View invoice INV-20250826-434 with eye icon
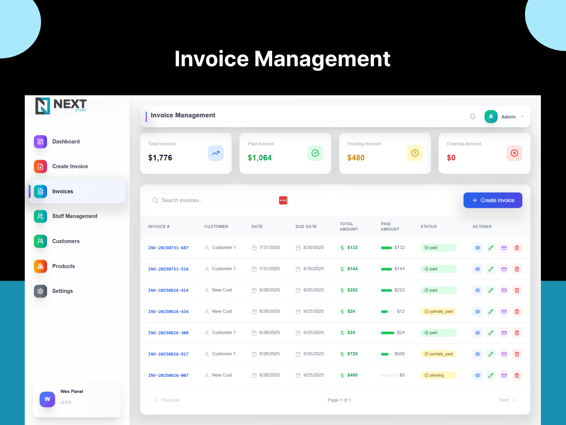 [x=478, y=312]
